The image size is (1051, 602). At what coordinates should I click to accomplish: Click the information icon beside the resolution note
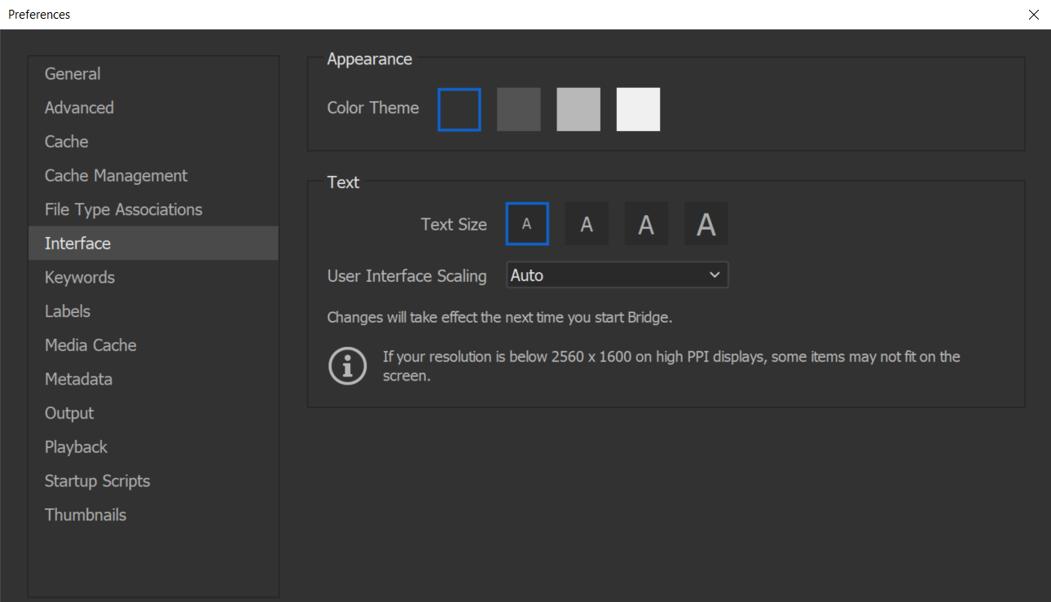point(348,367)
